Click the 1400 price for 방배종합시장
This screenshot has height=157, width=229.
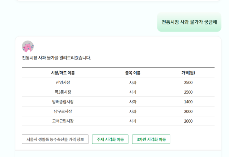188,102
